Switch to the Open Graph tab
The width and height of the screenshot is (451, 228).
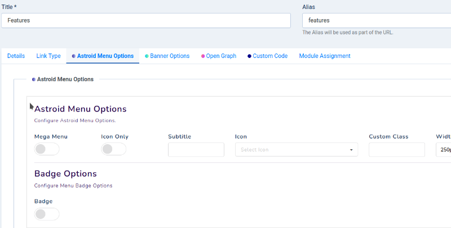219,56
